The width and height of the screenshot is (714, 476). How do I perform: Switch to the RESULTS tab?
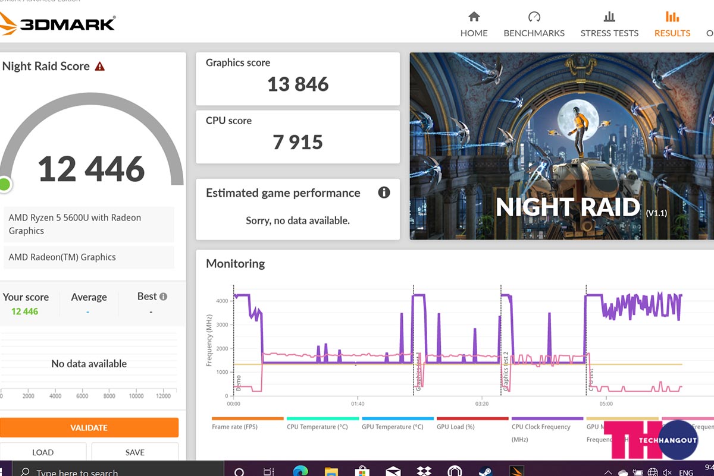[672, 33]
